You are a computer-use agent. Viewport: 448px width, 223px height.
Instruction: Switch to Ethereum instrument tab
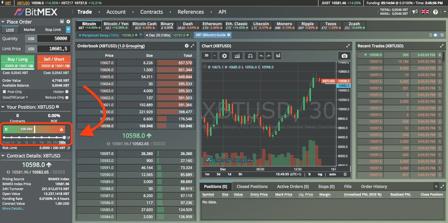click(x=212, y=26)
